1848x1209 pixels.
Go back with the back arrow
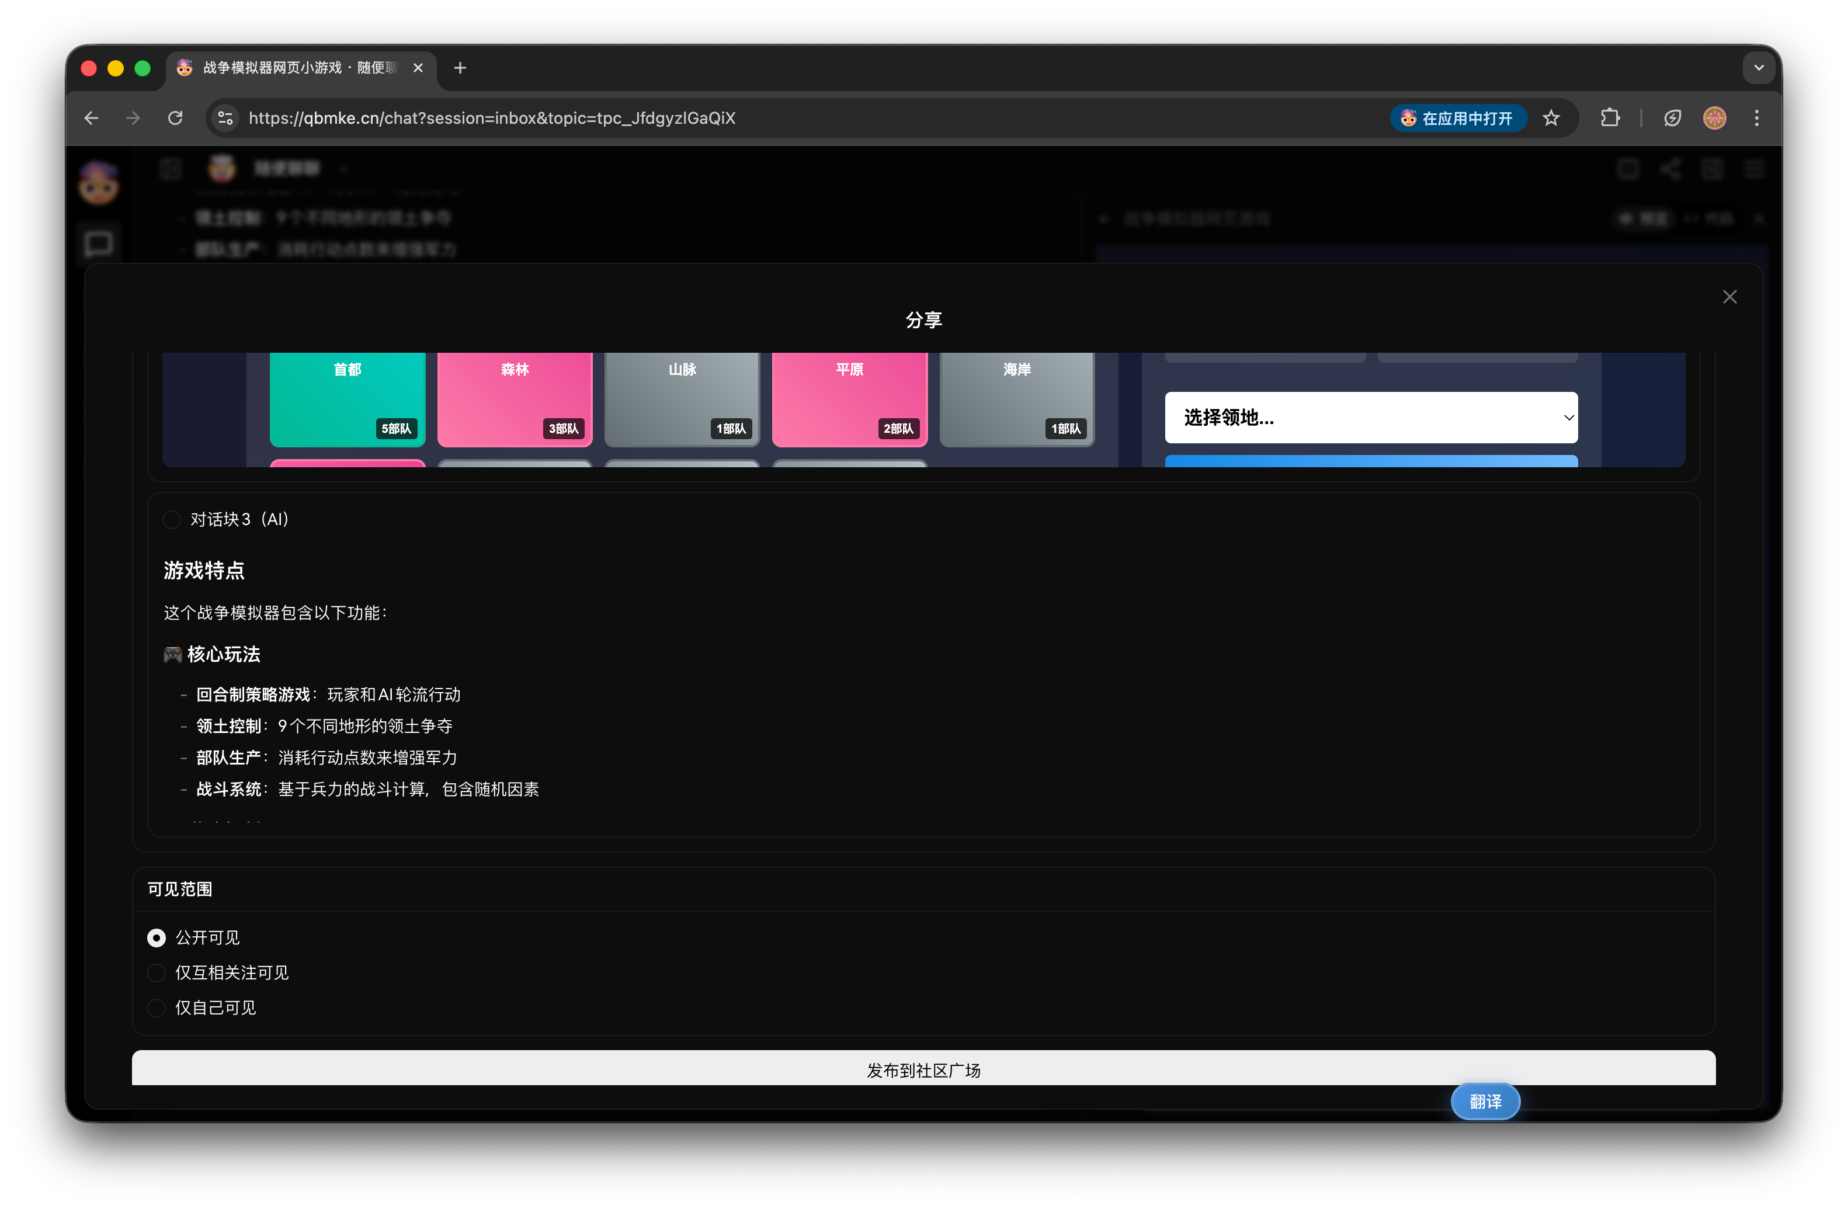pos(92,118)
